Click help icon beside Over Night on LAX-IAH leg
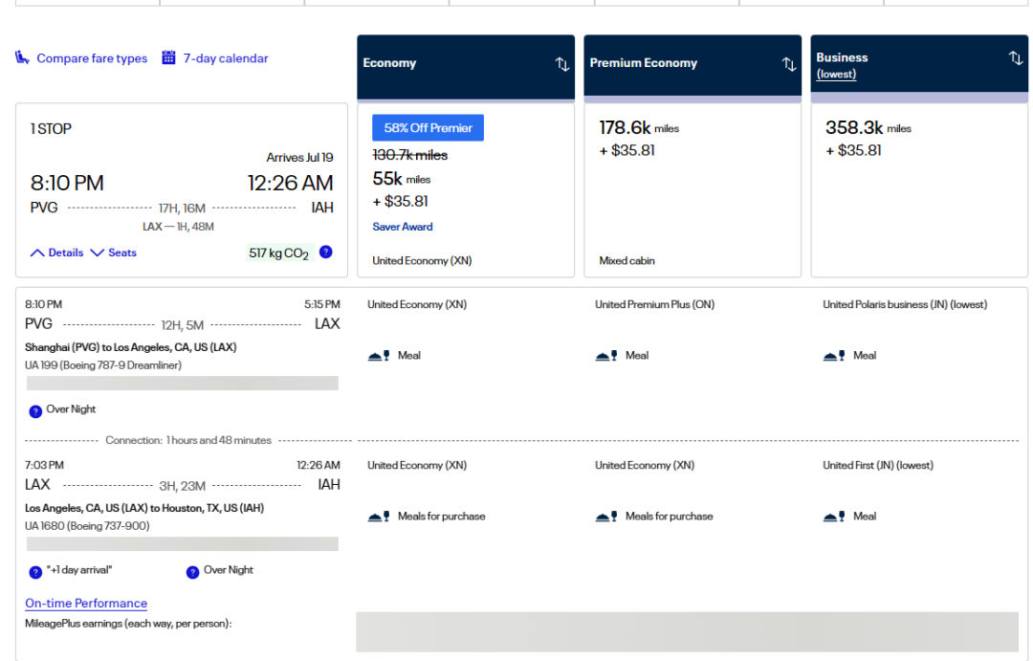Screen dimensions: 1033x661 tap(192, 572)
